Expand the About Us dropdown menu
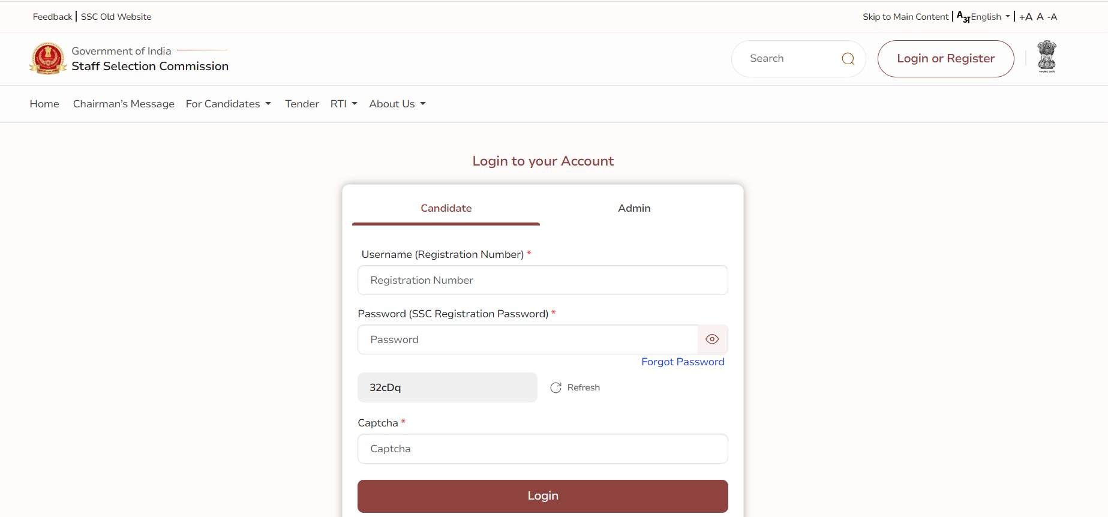 (x=398, y=104)
